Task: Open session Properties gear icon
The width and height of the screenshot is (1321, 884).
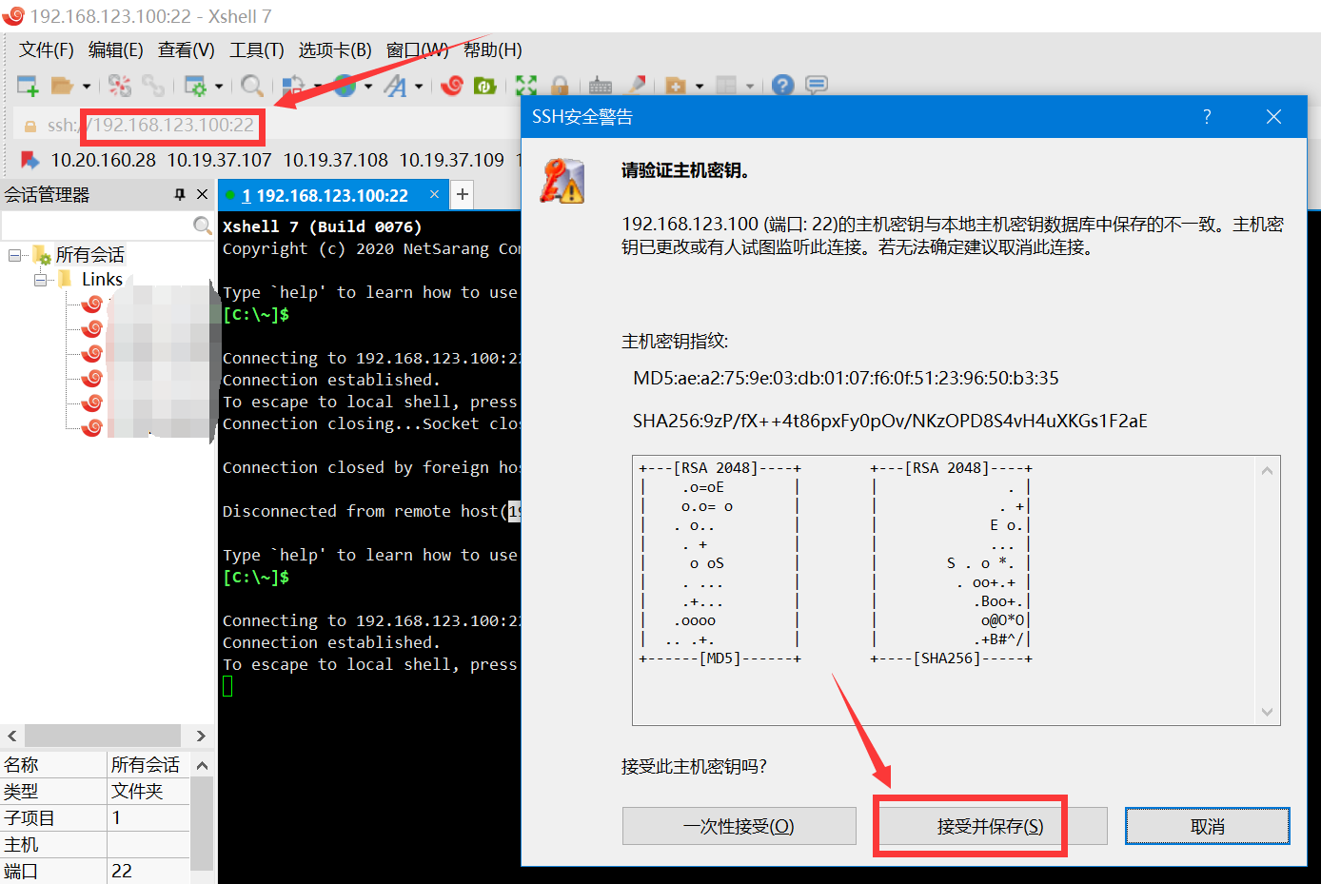Action: [x=195, y=86]
